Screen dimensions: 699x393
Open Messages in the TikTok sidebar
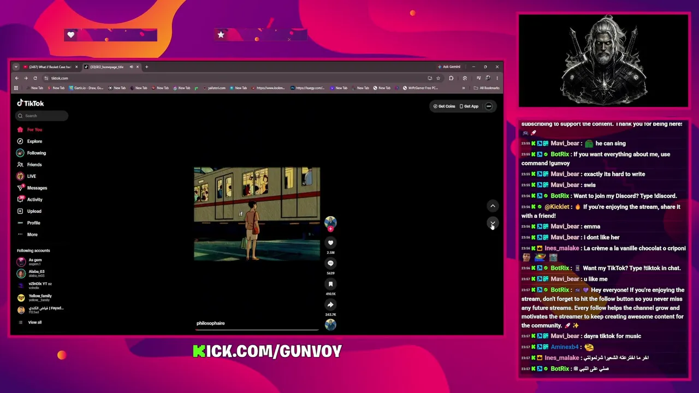pos(32,188)
